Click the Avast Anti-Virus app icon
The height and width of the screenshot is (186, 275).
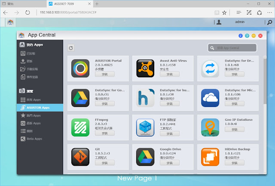[145, 68]
